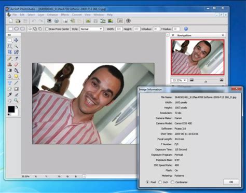Viewport: 246px width, 193px height.
Task: Open the View menu
Action: (88, 15)
